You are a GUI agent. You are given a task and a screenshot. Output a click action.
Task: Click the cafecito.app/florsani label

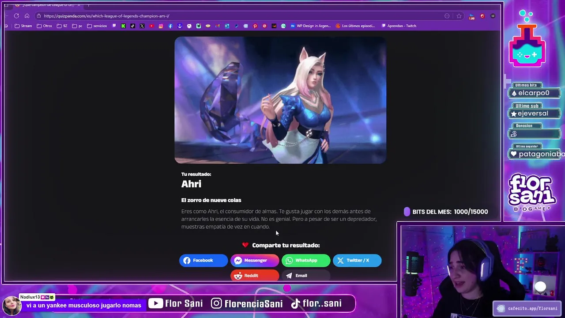(527, 308)
